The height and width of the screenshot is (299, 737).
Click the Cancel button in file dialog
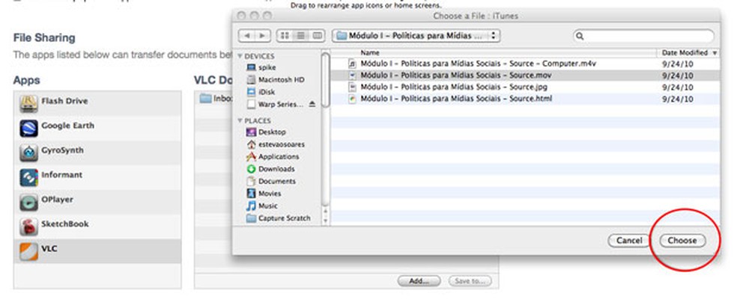[x=629, y=241]
